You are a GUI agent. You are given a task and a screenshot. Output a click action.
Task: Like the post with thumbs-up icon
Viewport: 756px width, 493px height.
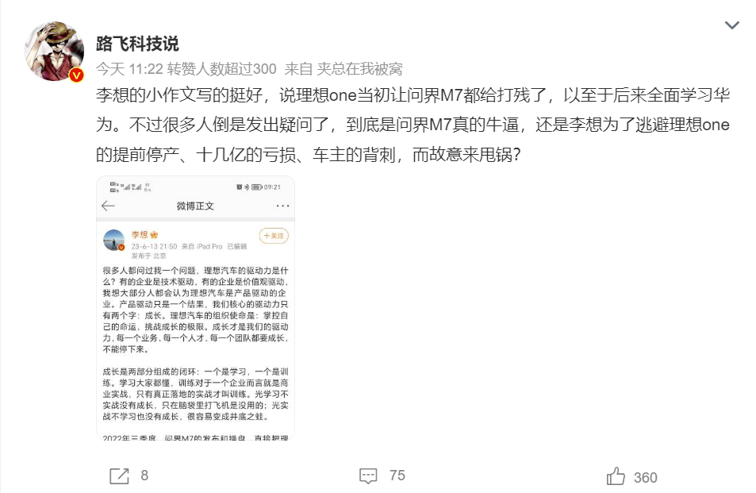coord(616,476)
